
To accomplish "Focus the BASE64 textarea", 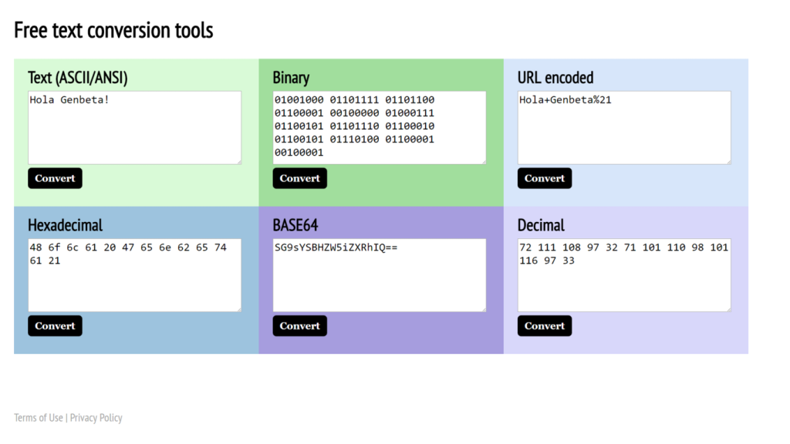I will click(x=380, y=275).
